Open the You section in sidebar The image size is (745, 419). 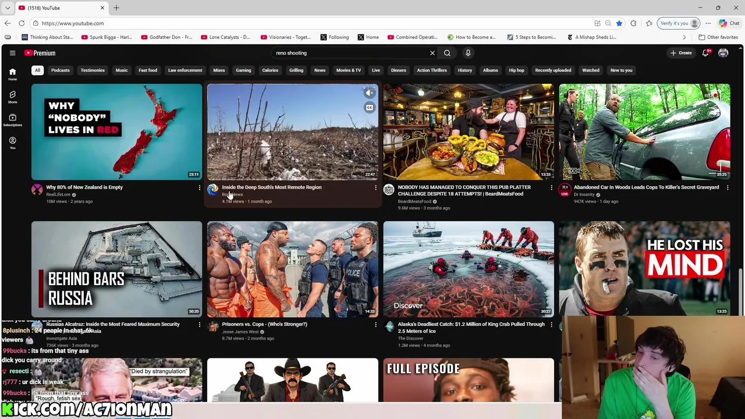tap(12, 143)
